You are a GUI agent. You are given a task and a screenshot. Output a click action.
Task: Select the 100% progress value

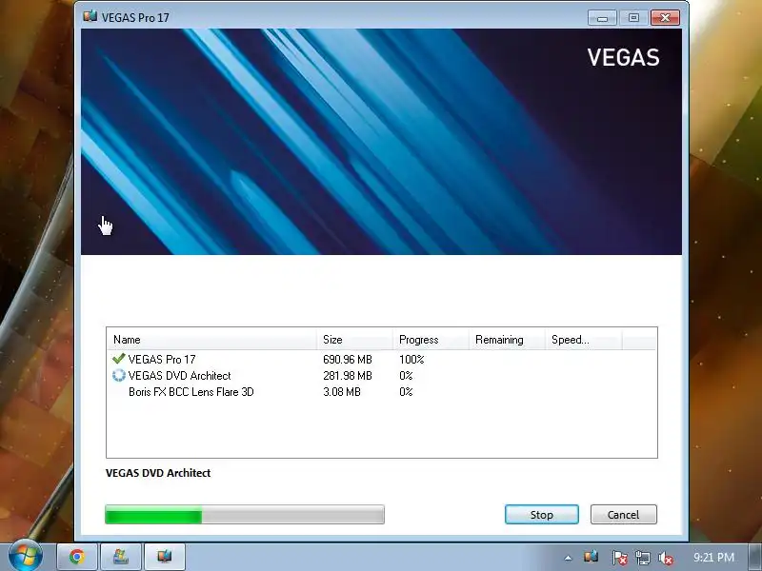(411, 360)
